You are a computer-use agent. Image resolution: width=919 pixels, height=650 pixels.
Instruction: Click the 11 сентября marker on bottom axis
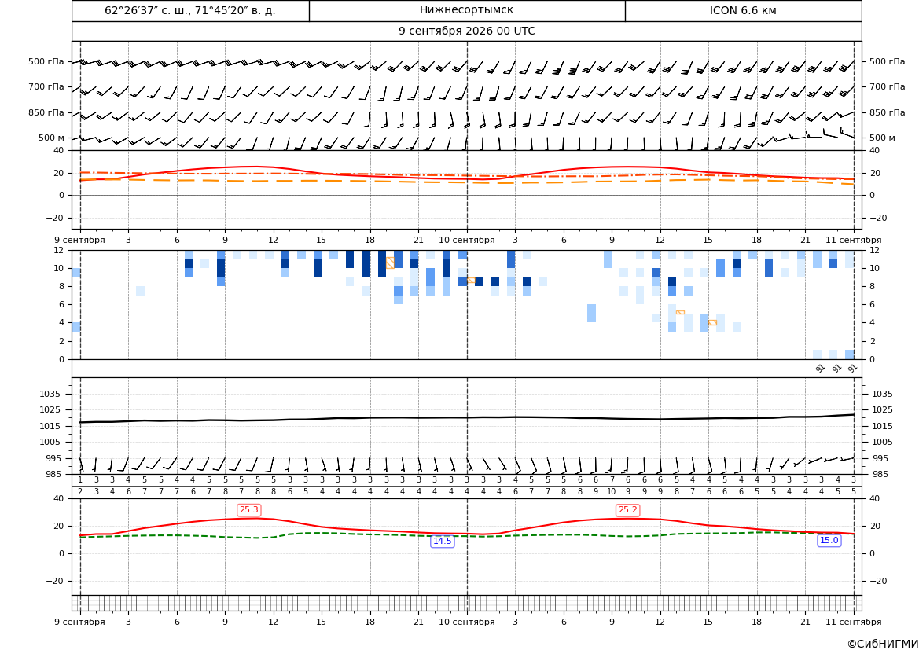click(x=854, y=622)
